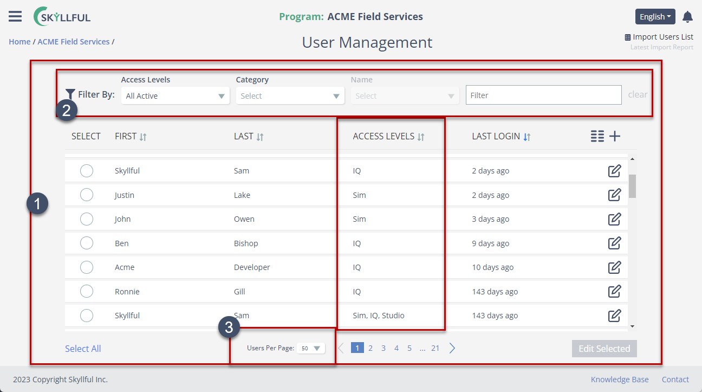702x392 pixels.
Task: Open Latest Import Report
Action: (662, 47)
